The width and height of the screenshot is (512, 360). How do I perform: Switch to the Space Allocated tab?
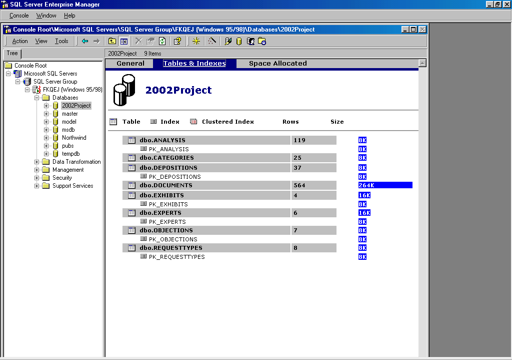(277, 64)
